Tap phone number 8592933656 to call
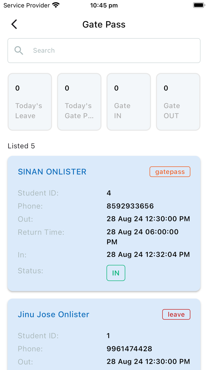The width and height of the screenshot is (208, 370). [x=130, y=206]
